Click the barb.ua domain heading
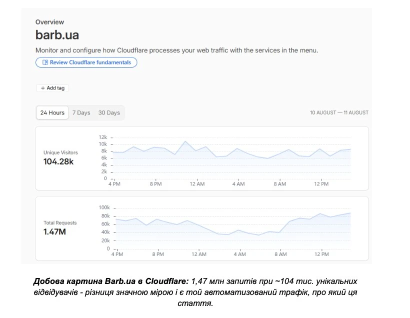This screenshot has height=318, width=410. click(57, 35)
